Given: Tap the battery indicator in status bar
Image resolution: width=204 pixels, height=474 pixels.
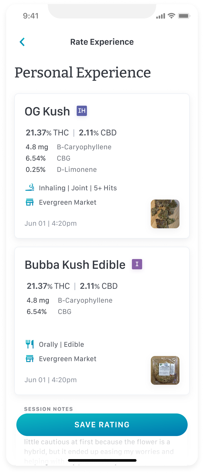Looking at the screenshot, I should (x=184, y=16).
